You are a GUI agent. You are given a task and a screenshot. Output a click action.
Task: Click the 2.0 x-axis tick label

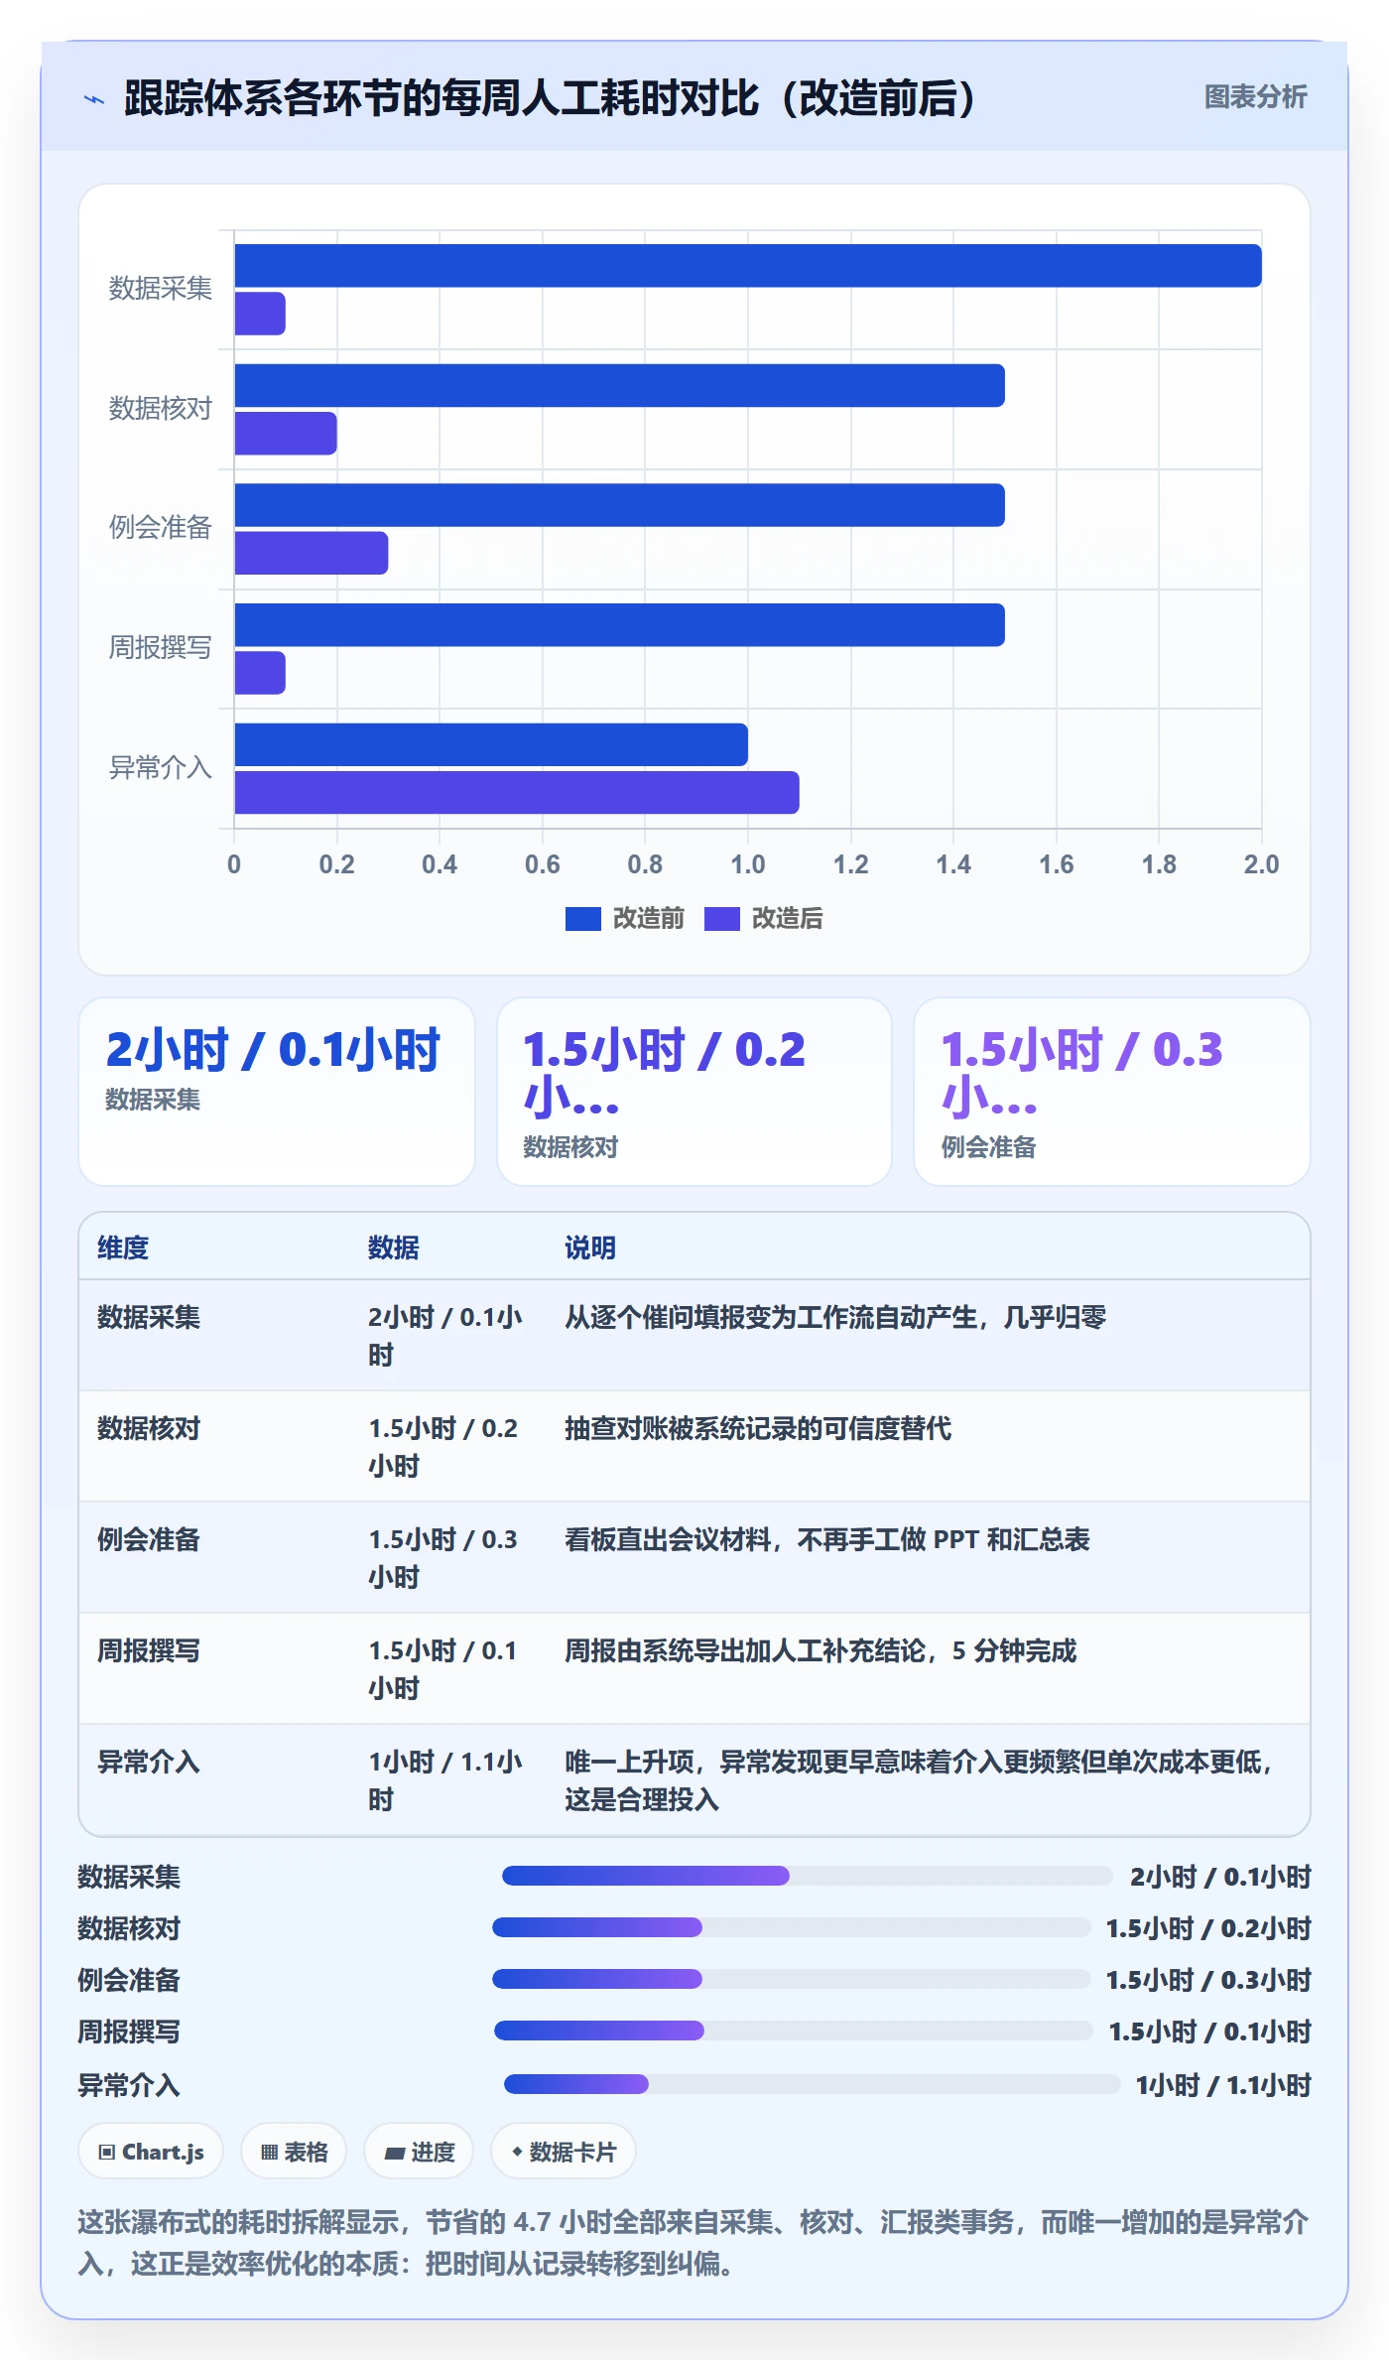(x=1261, y=864)
